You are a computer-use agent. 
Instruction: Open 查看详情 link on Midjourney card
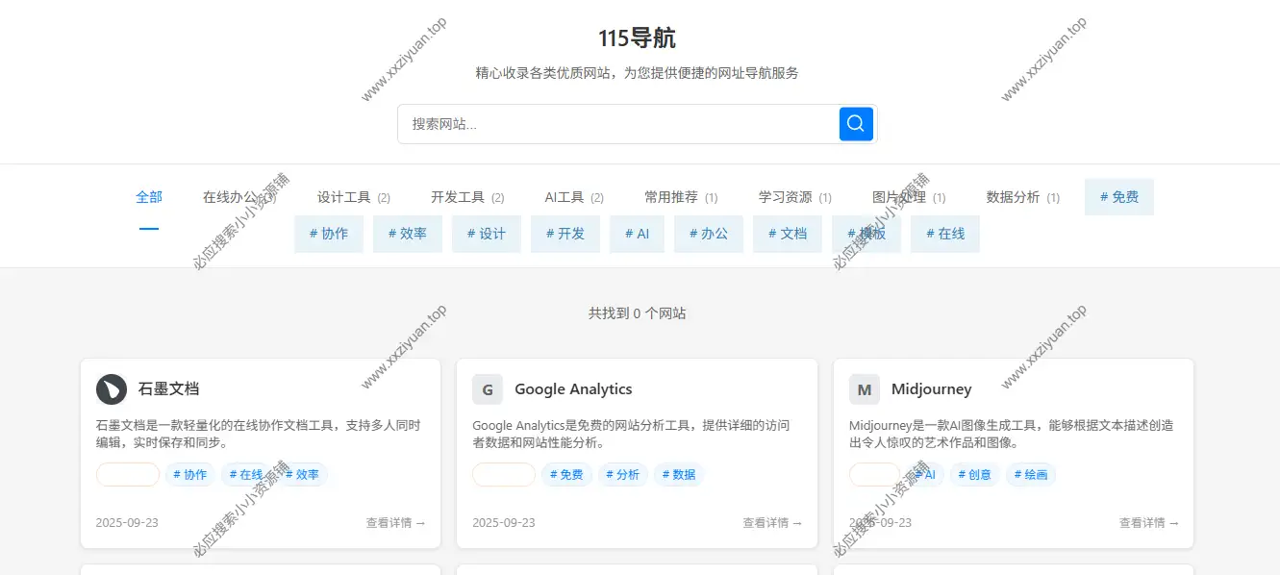1148,523
